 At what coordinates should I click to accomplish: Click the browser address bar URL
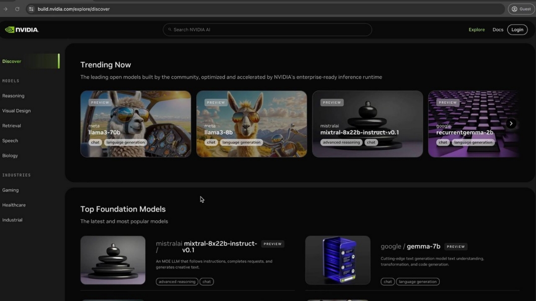coord(74,9)
